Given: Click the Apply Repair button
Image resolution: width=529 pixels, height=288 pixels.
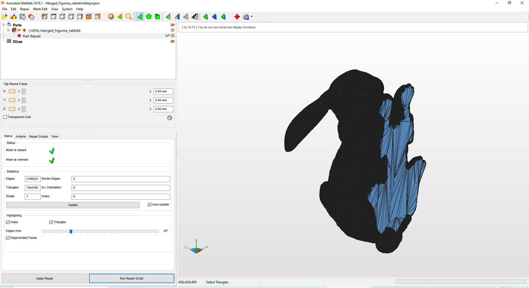Looking at the screenshot, I should [x=45, y=278].
